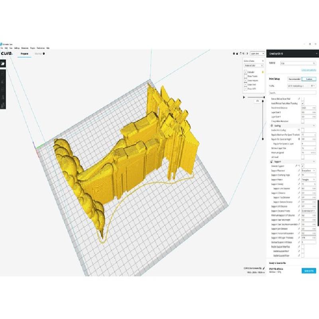This screenshot has width=319, height=319.
Task: Click the Check compatibility link
Action: coord(309,70)
